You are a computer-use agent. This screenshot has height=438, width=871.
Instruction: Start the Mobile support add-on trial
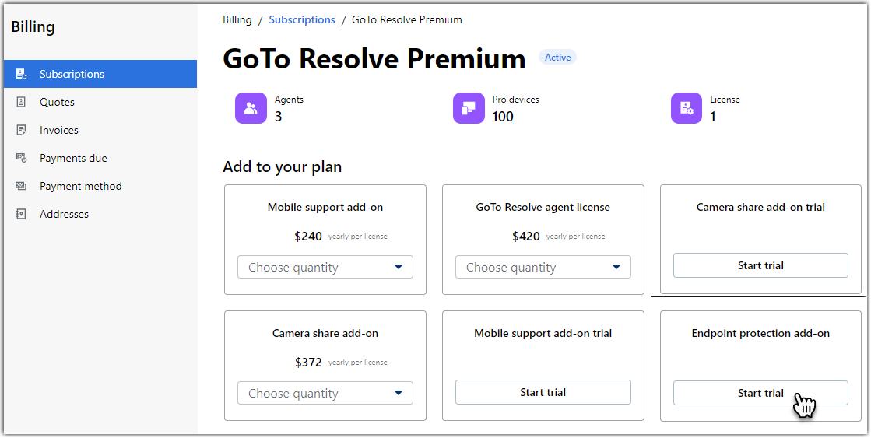(543, 392)
